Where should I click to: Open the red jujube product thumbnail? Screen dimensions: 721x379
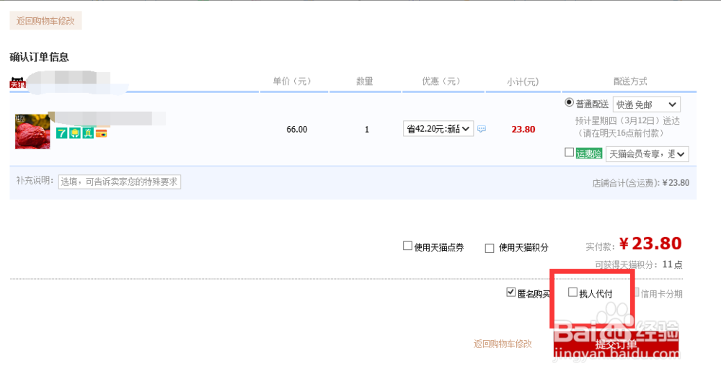32,131
